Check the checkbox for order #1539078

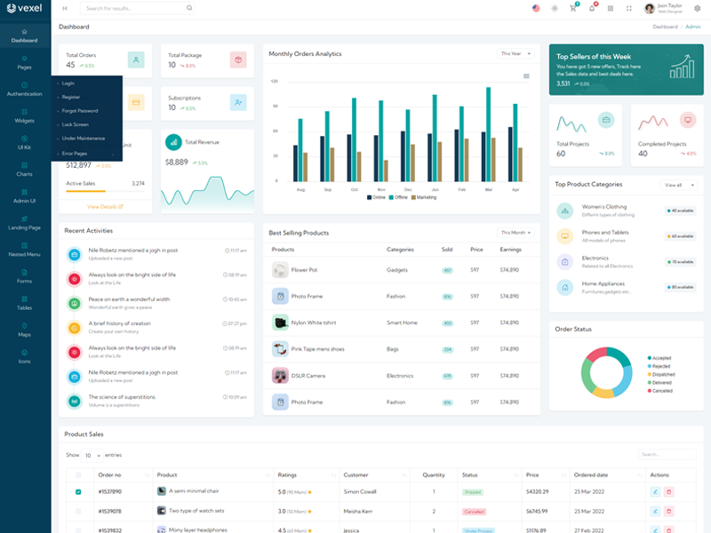(78, 511)
